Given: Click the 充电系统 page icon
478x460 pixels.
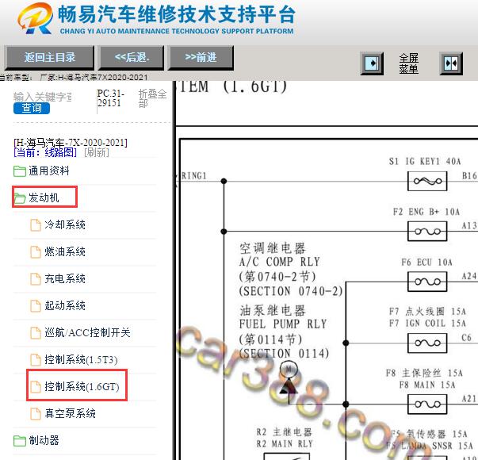Looking at the screenshot, I should [x=36, y=279].
